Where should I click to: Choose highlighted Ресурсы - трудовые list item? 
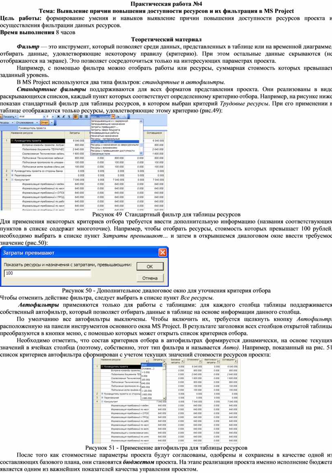pos(114,142)
